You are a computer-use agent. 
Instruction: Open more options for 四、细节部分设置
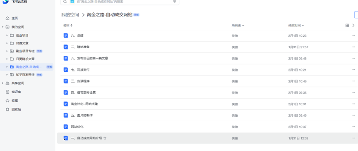pos(353,93)
